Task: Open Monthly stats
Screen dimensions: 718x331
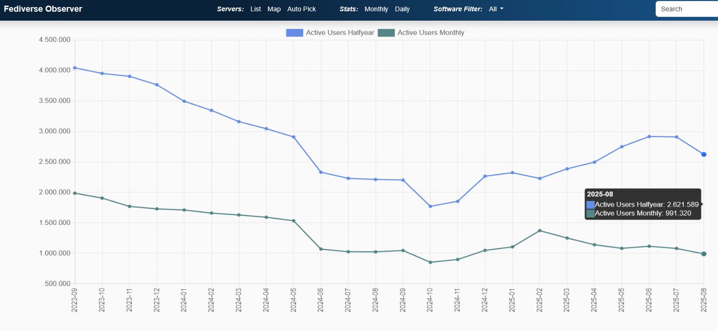Action: 376,9
